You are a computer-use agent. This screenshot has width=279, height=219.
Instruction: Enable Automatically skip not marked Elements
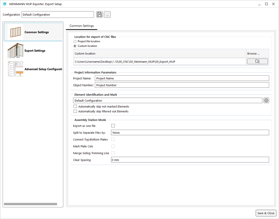(x=75, y=107)
